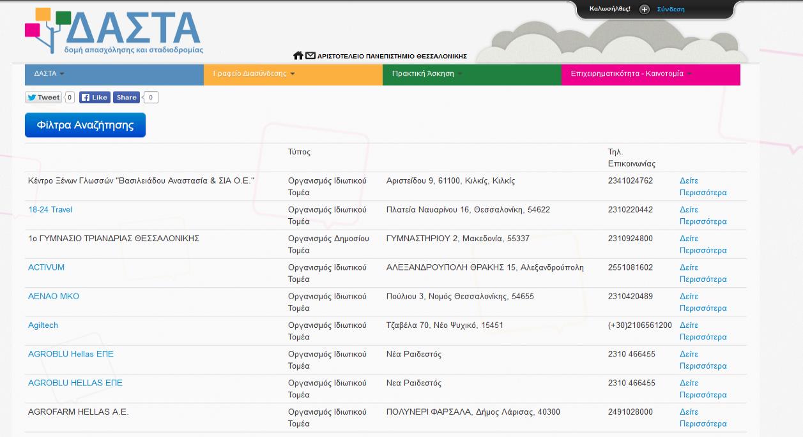Click the address ΠΟΛΥΝΕΡΙ ΦΑΡΣΑΛΑ, Δήμος Λάρισας
The width and height of the screenshot is (803, 437).
pos(473,412)
